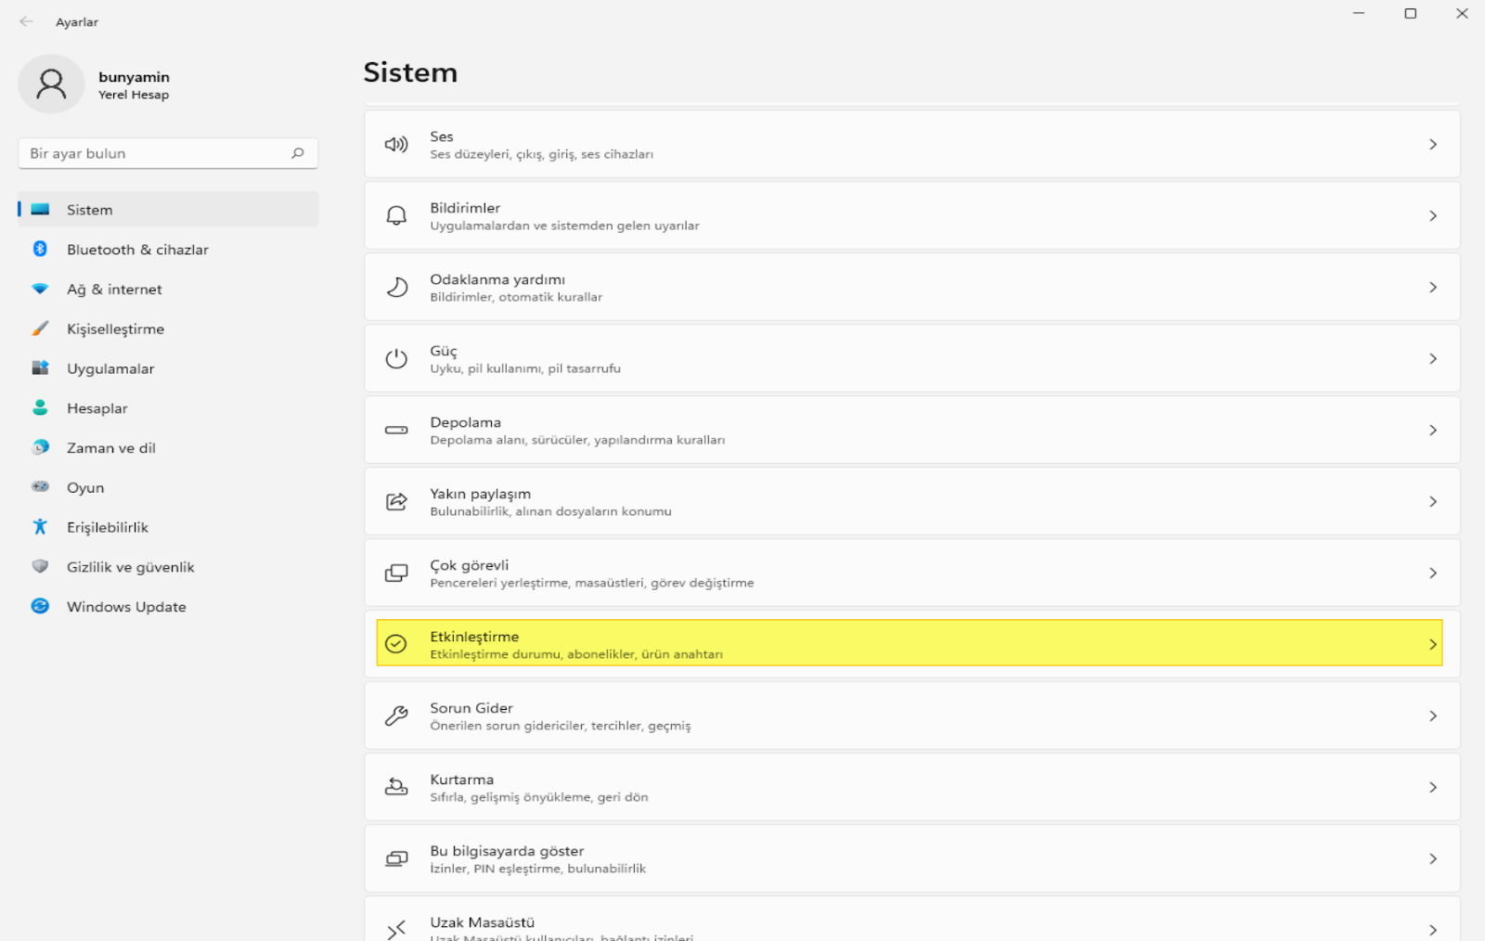Click the Çok görevli windows icon
This screenshot has height=941, width=1485.
[x=396, y=574]
